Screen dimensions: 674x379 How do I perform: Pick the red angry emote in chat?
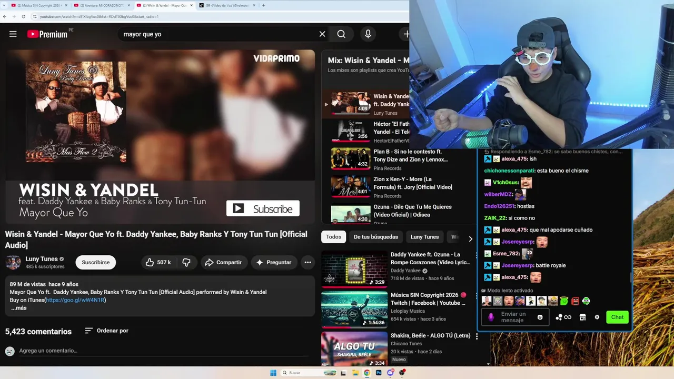[x=575, y=301]
